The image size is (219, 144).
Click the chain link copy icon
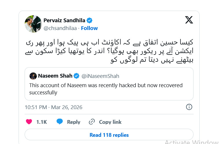pyautogui.click(x=92, y=122)
